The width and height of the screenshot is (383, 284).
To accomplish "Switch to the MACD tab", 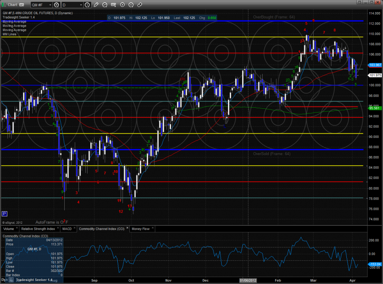I will 66,229.
